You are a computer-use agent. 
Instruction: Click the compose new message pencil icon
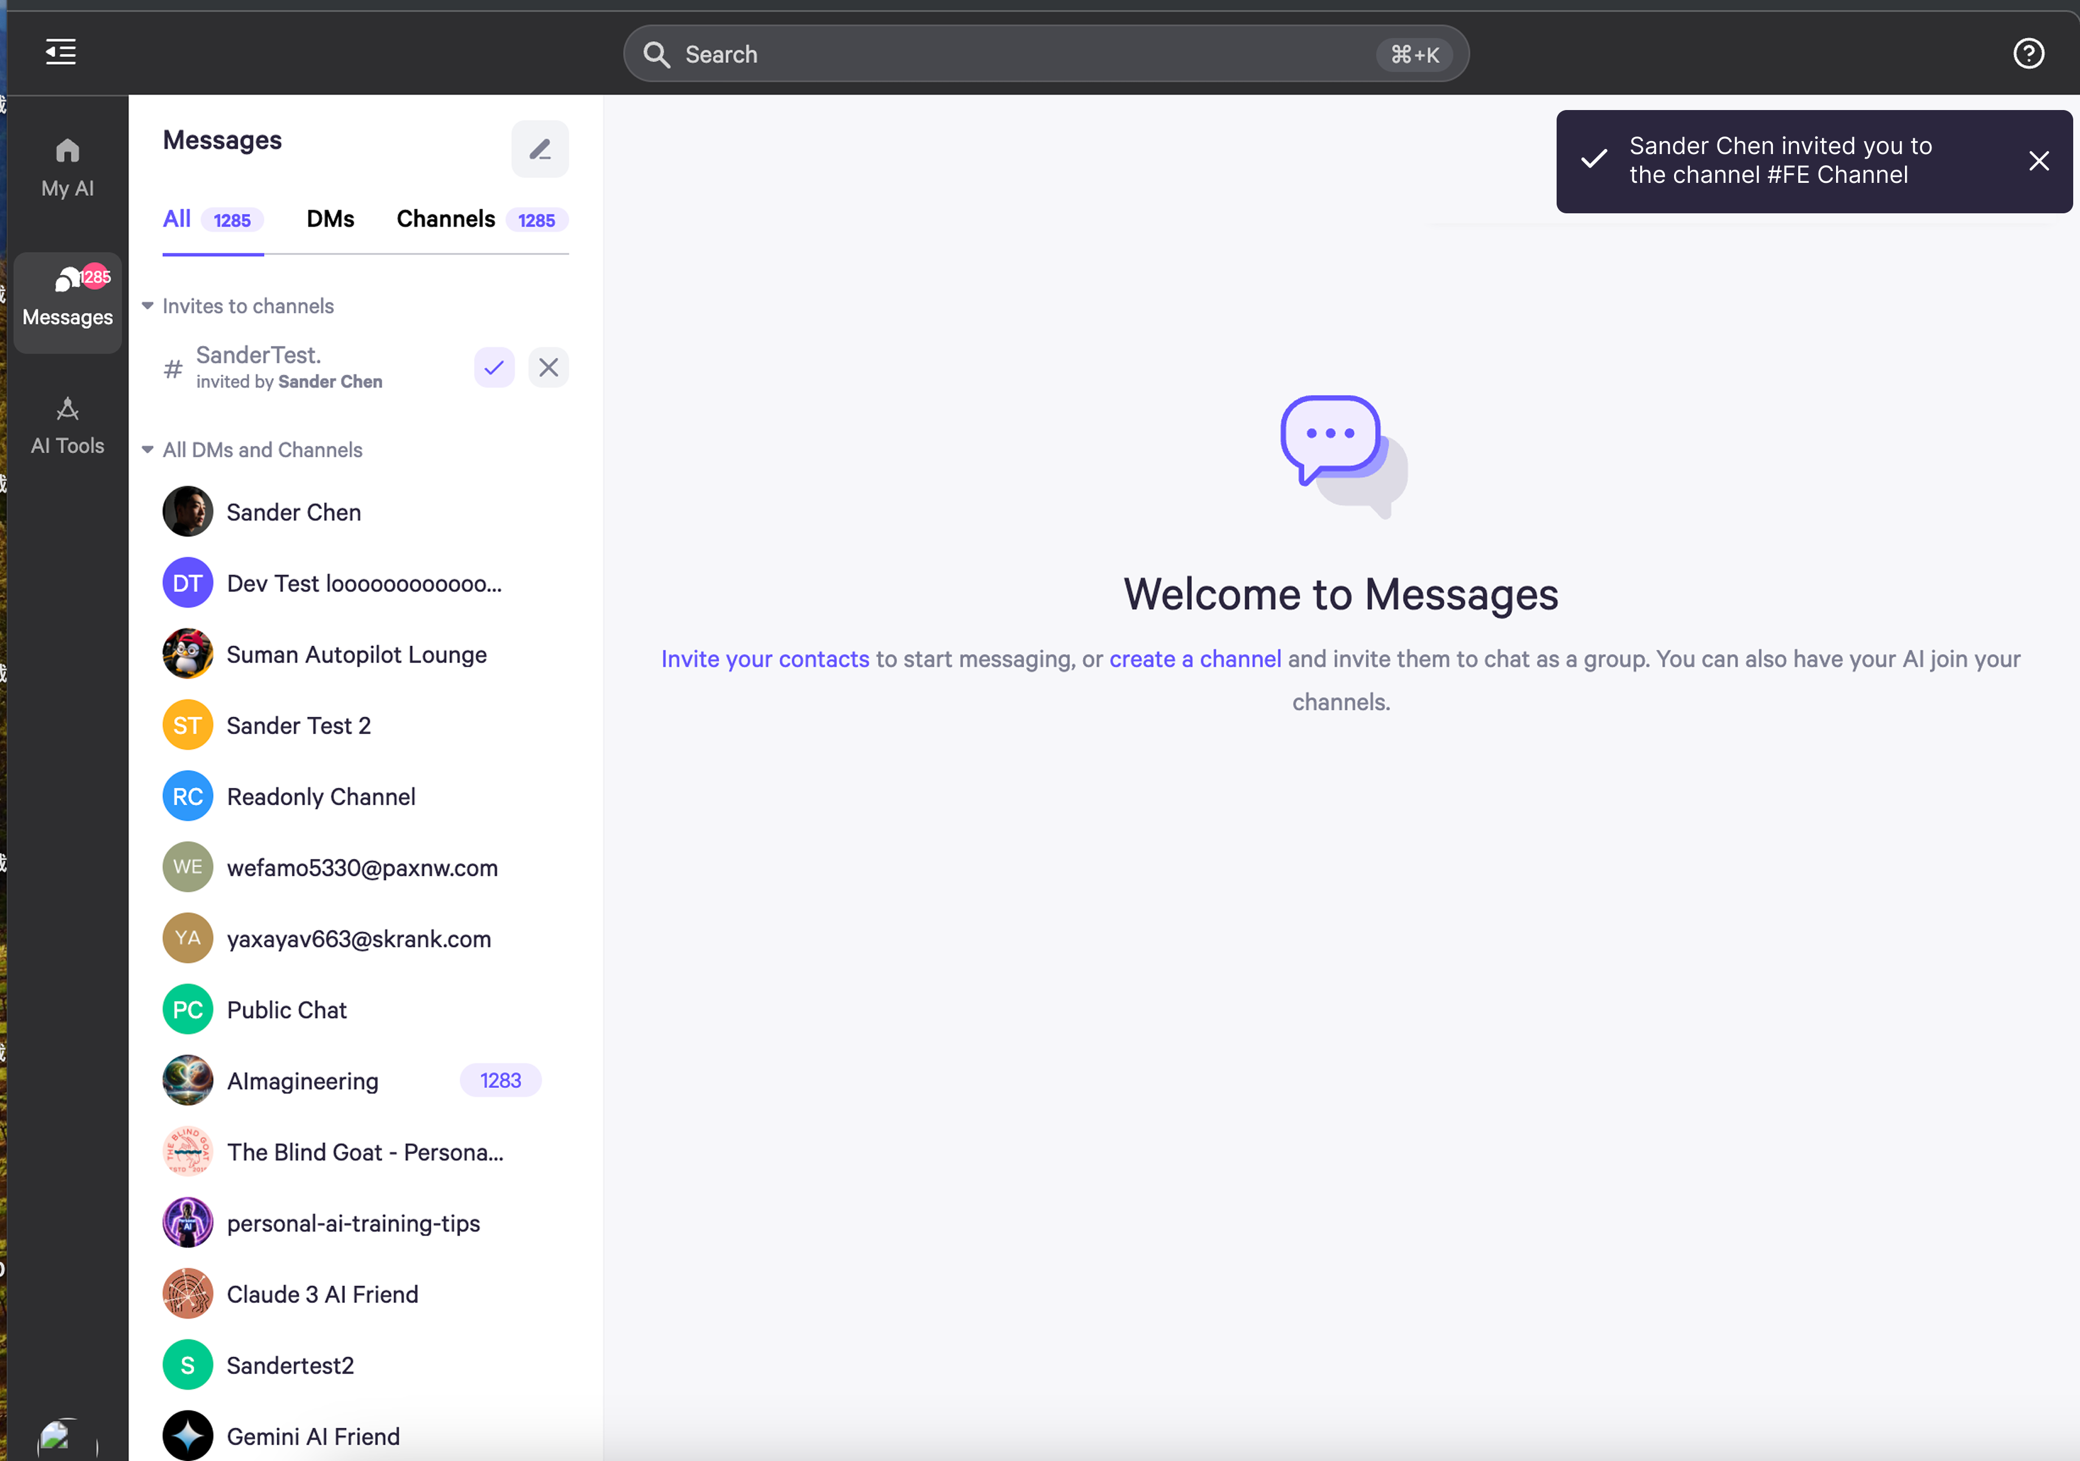[540, 150]
